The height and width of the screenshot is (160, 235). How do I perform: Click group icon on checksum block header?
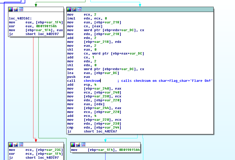[79, 10]
